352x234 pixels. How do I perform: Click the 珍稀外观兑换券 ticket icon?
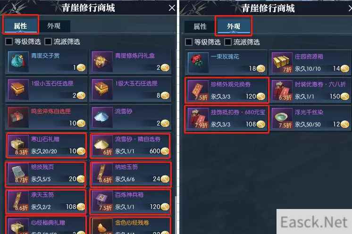(x=198, y=91)
